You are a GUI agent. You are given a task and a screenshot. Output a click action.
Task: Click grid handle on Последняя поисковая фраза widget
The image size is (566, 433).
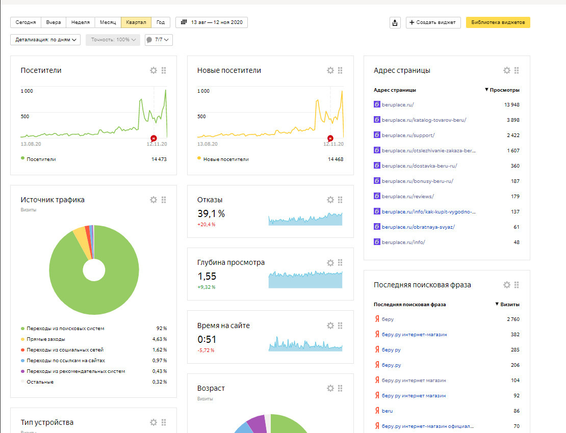[517, 285]
